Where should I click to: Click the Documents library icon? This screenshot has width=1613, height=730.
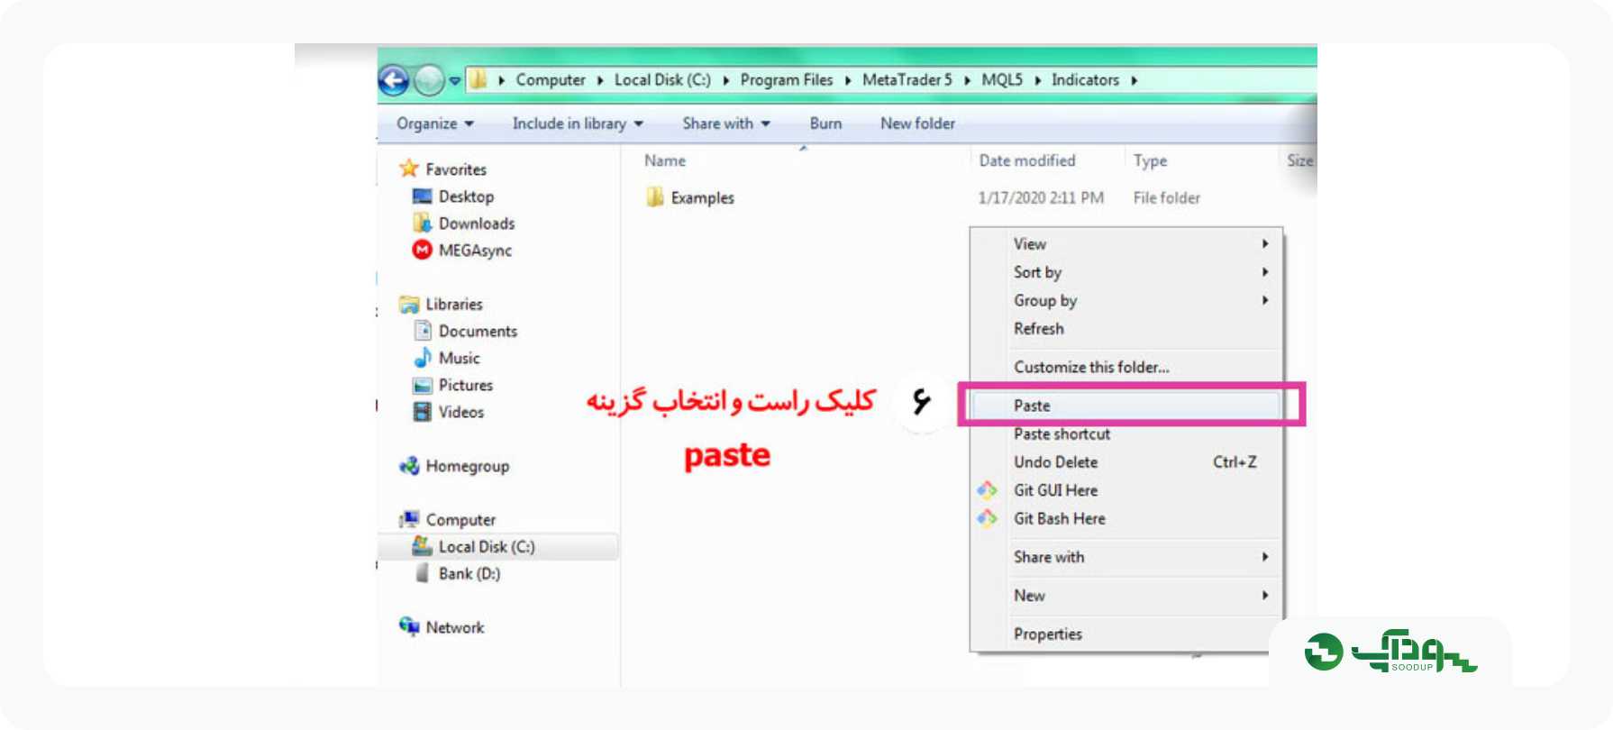[422, 331]
